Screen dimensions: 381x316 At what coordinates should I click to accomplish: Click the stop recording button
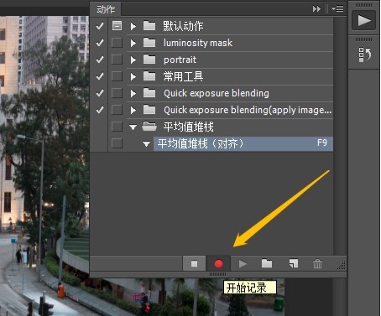[194, 263]
